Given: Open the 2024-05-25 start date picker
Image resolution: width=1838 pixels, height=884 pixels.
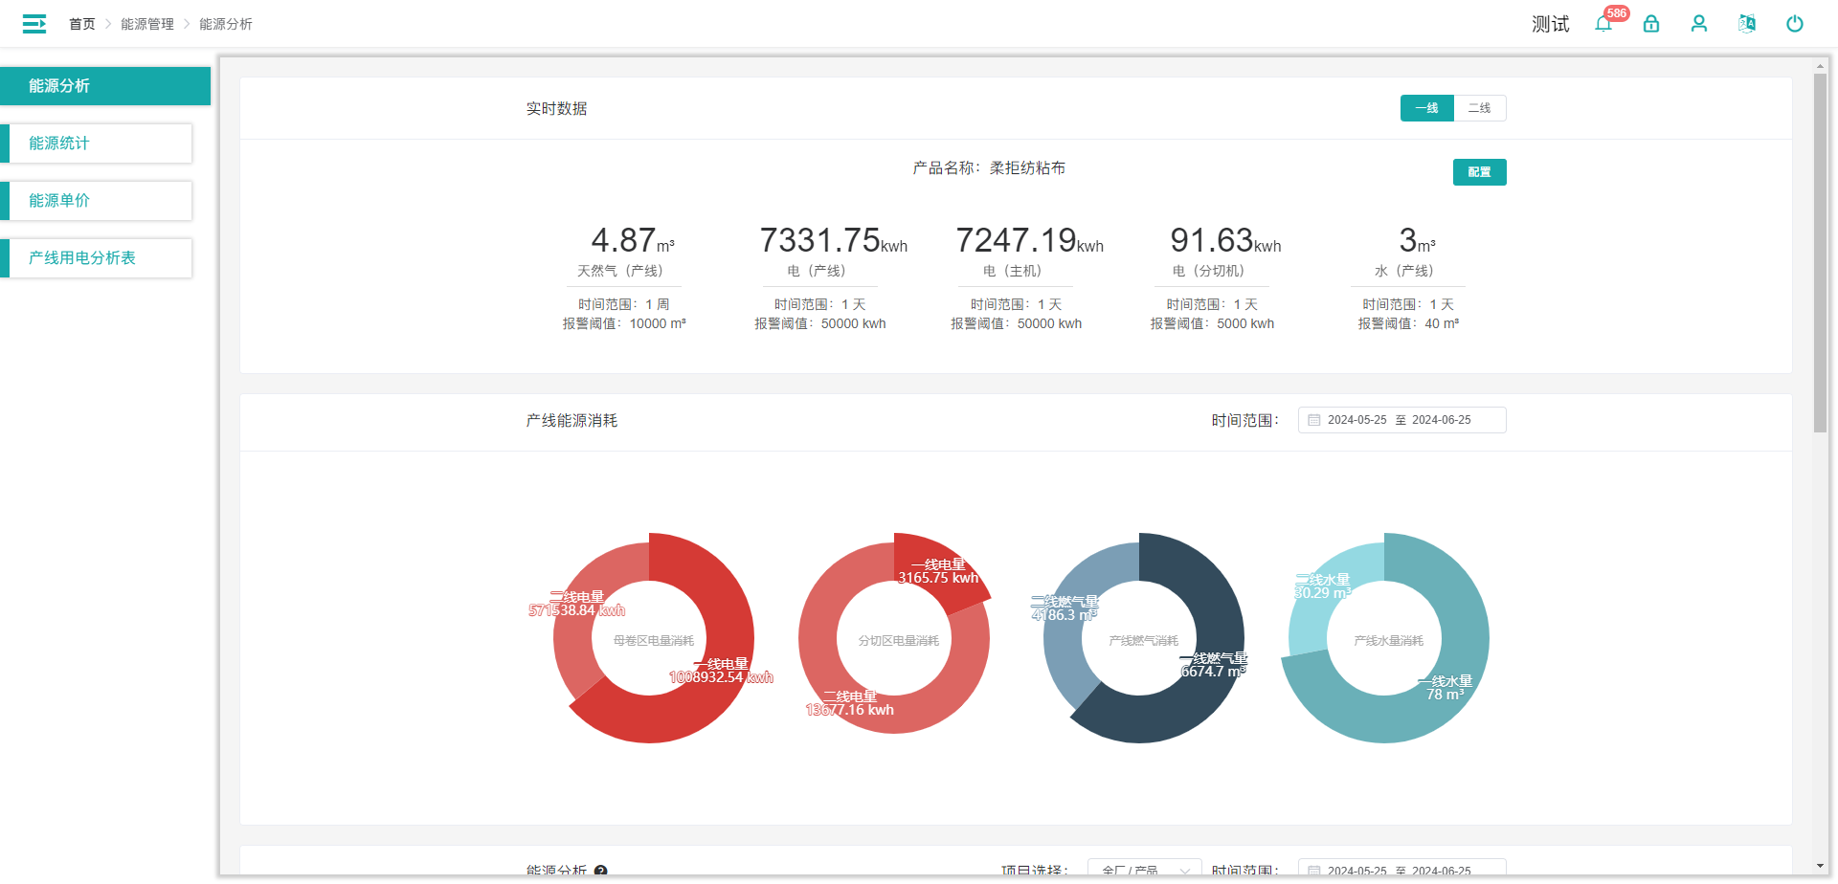Looking at the screenshot, I should tap(1356, 420).
